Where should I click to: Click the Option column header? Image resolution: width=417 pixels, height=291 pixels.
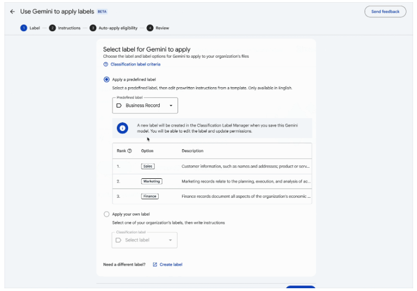tap(147, 150)
